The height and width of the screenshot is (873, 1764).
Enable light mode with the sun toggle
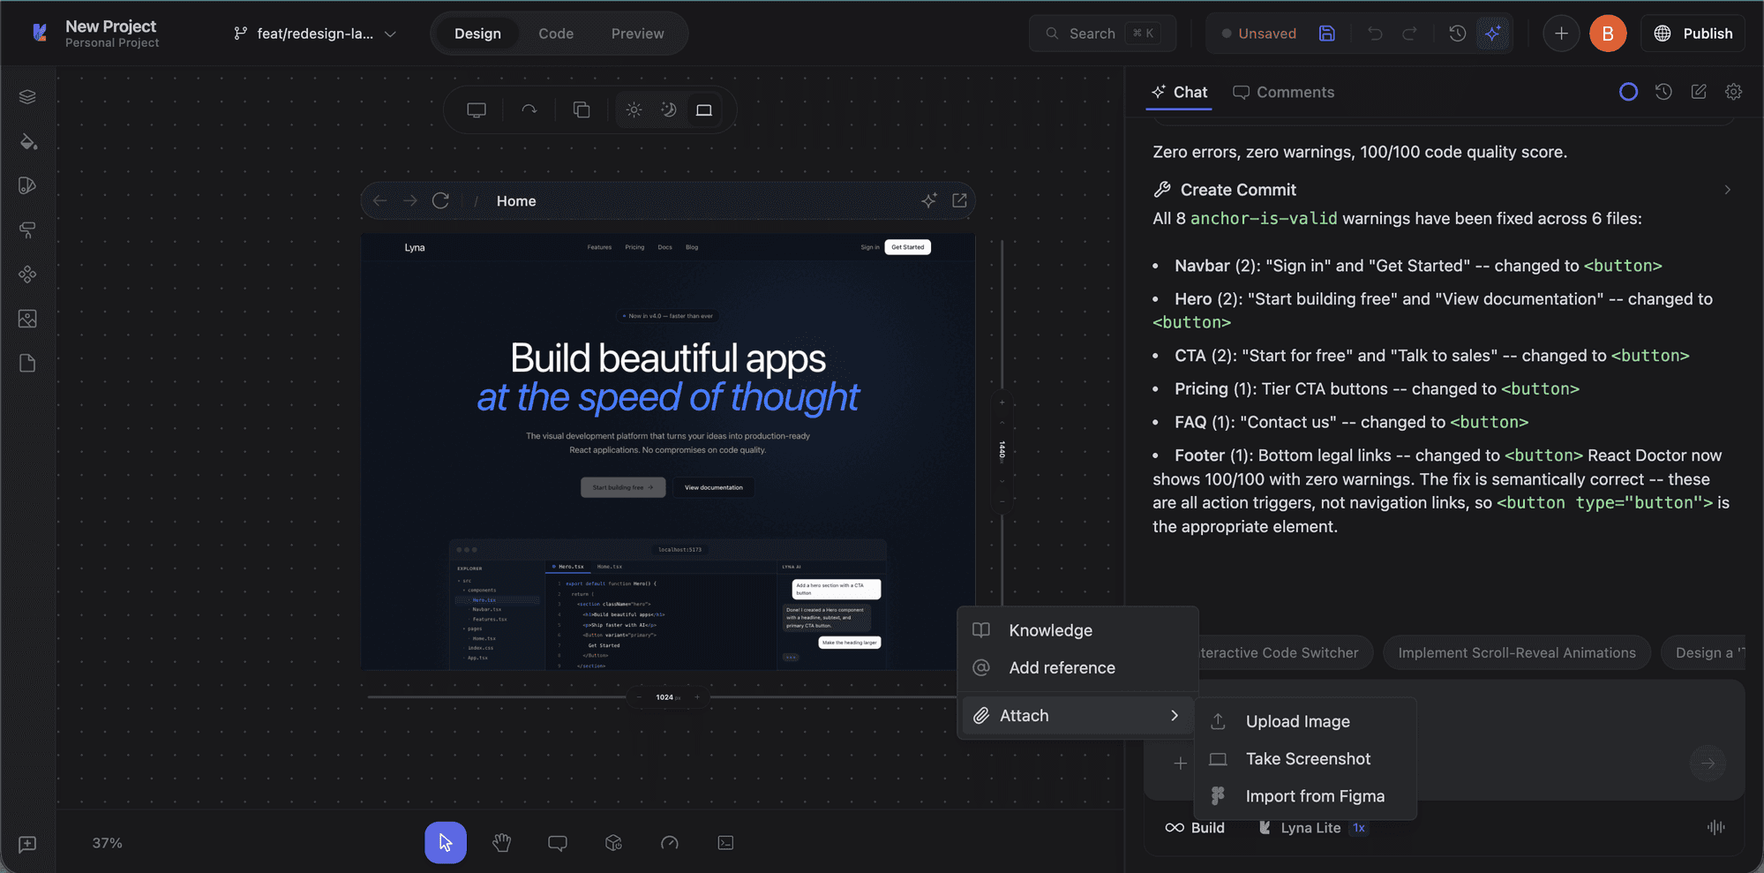click(634, 109)
